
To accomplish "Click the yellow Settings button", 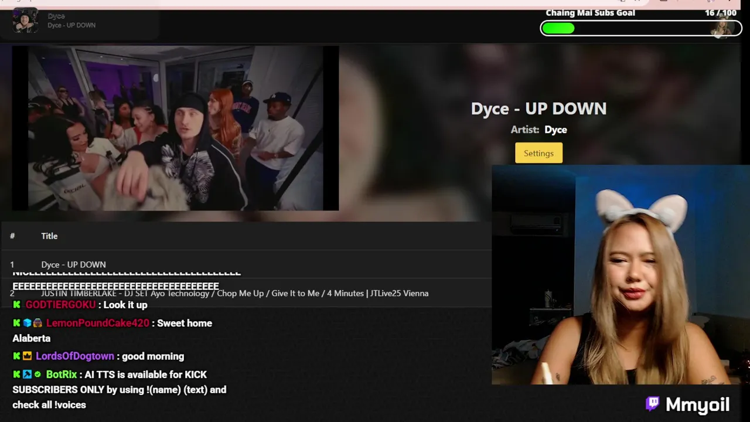I will point(538,153).
